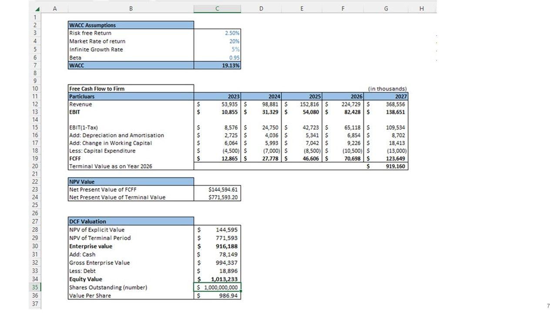The height and width of the screenshot is (313, 557).
Task: Select Net Present Value of FCFF amount
Action: (217, 190)
